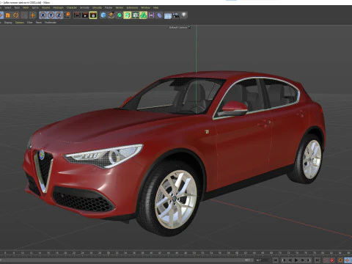Select the Spline Pen tool
The width and height of the screenshot is (352, 264).
click(x=111, y=15)
